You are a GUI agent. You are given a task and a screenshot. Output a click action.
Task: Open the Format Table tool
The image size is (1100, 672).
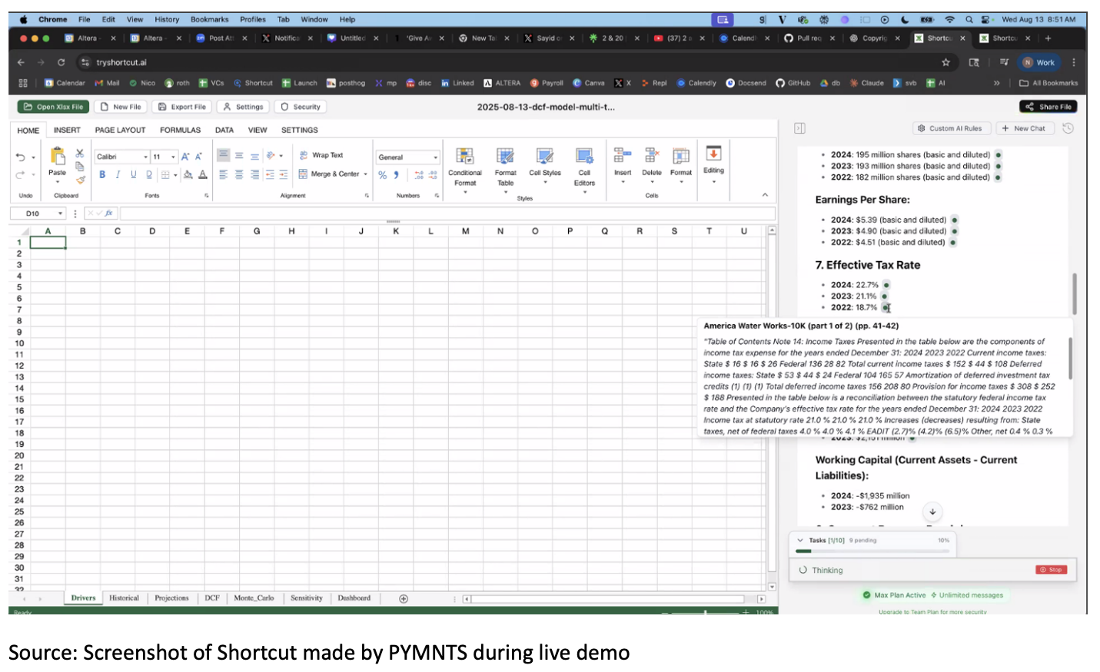pyautogui.click(x=505, y=157)
